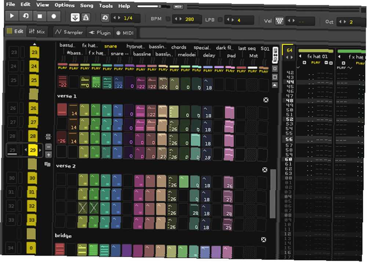Click the velocity stepper arrows
This screenshot has height=262, width=367.
click(x=292, y=21)
